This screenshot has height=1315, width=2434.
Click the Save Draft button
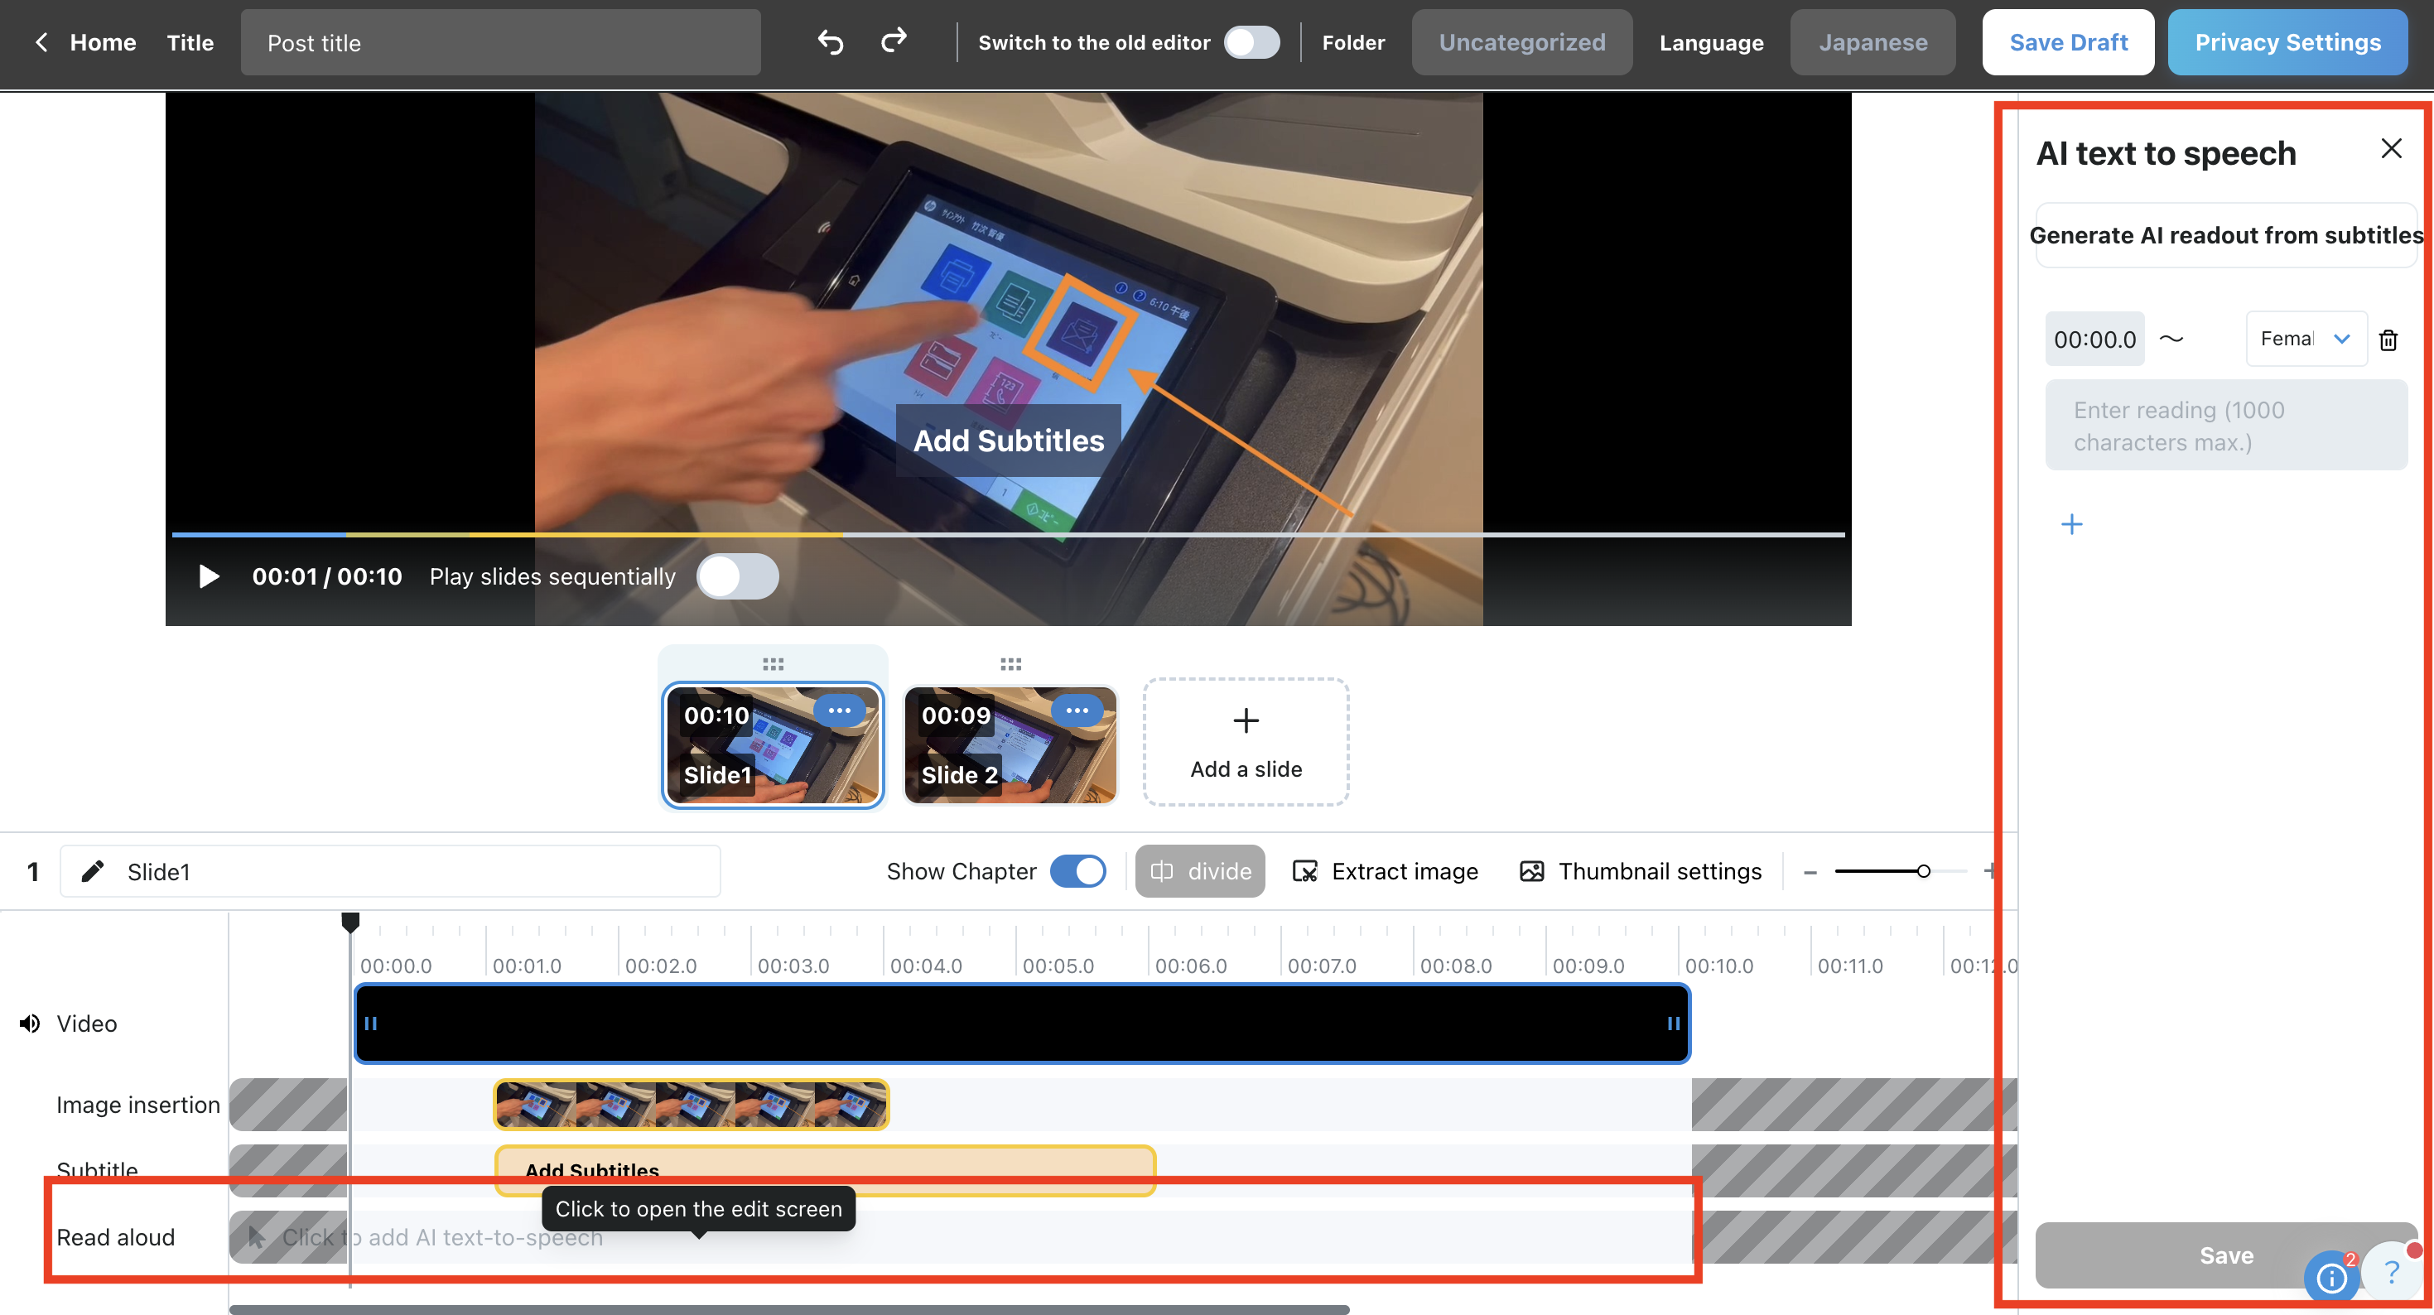(2067, 42)
